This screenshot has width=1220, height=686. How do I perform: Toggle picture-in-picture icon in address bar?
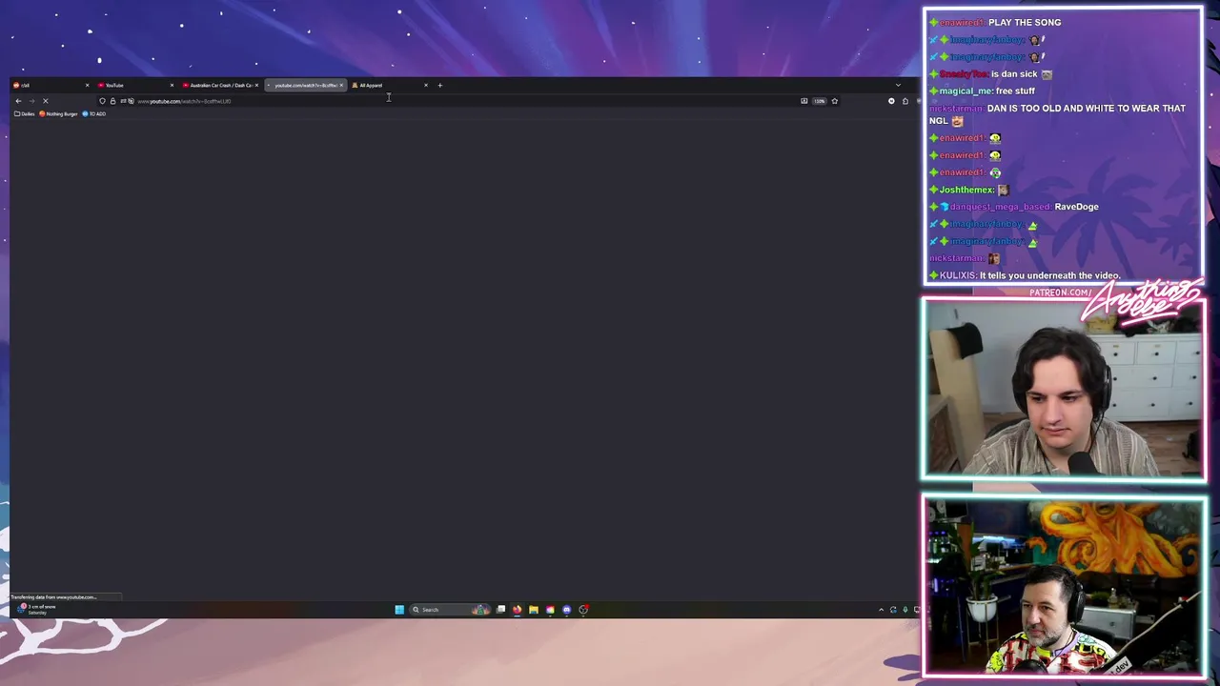804,101
